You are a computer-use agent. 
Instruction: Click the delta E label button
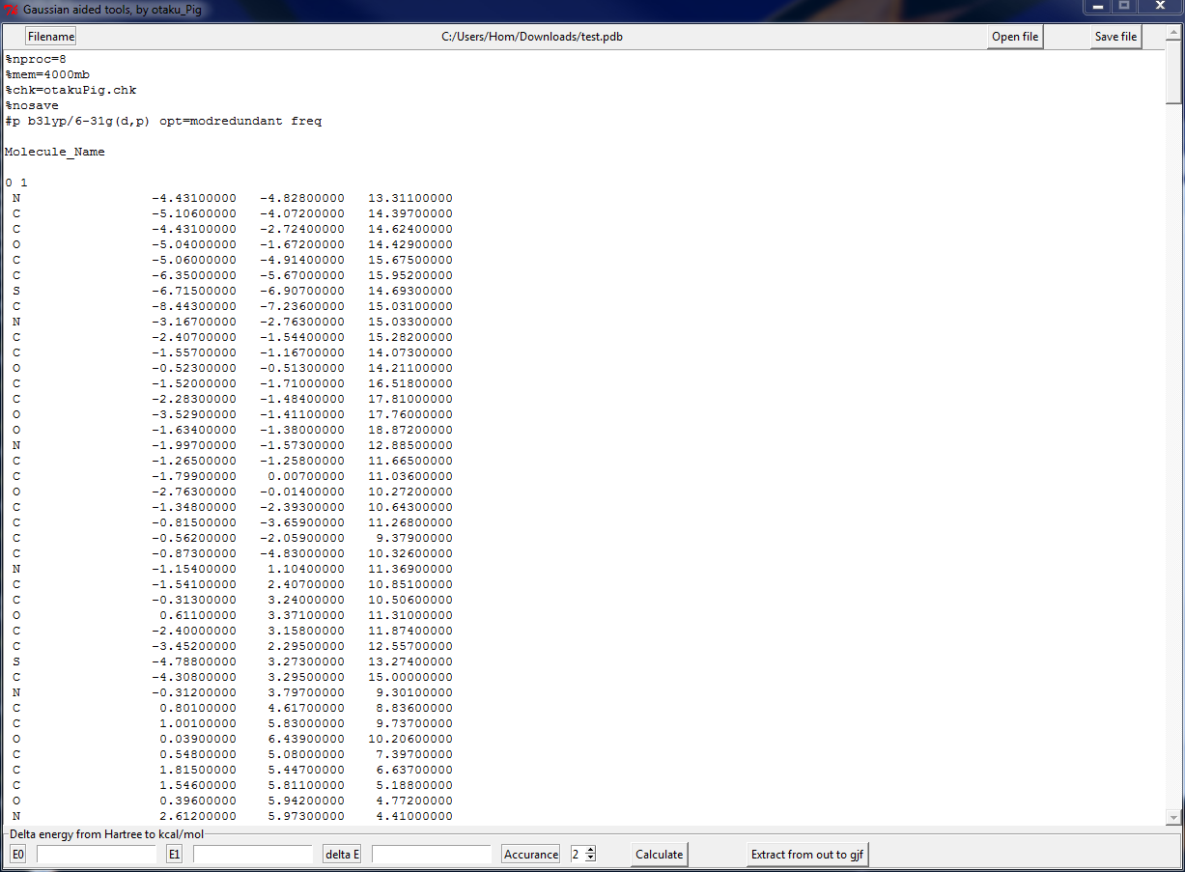click(342, 854)
